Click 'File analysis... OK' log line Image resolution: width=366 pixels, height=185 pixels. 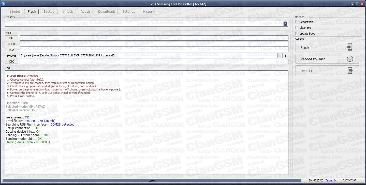tap(17, 117)
